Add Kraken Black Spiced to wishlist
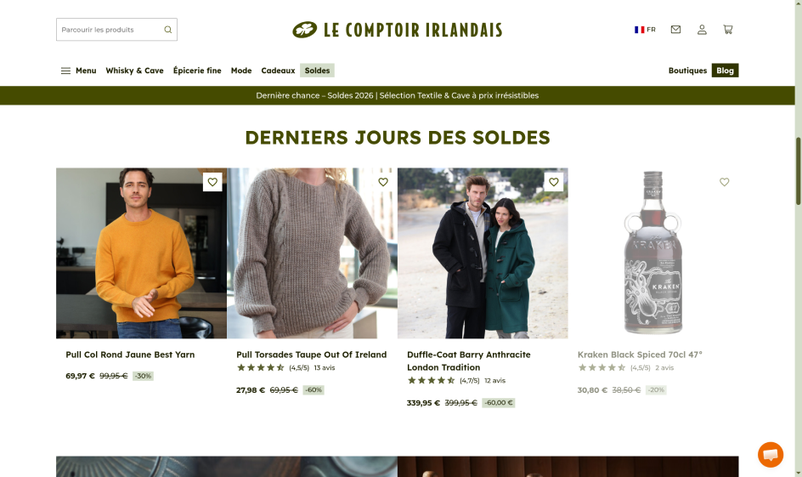This screenshot has height=477, width=802. coord(724,182)
